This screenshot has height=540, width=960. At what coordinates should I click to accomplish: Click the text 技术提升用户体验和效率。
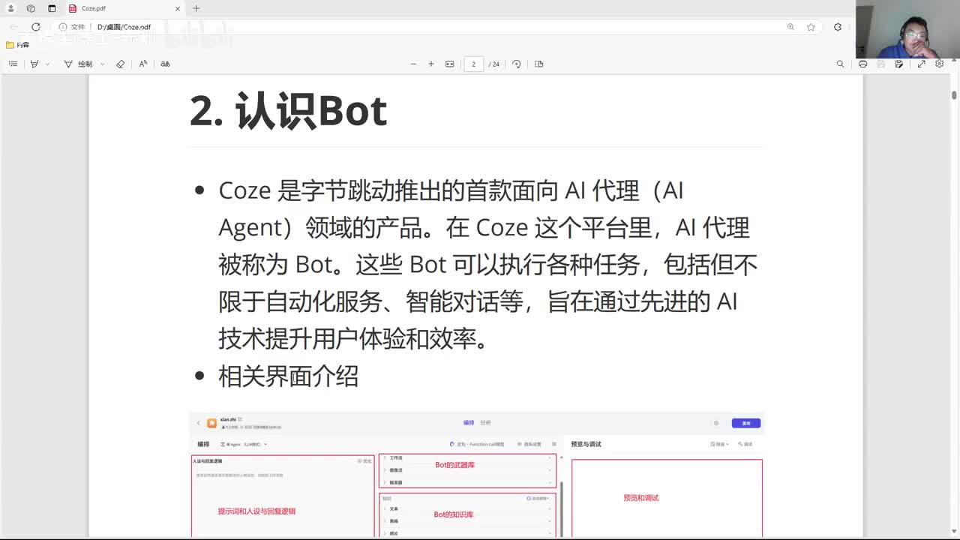point(355,339)
